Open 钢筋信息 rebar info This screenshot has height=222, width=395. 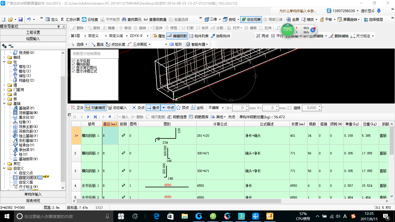[177, 117]
